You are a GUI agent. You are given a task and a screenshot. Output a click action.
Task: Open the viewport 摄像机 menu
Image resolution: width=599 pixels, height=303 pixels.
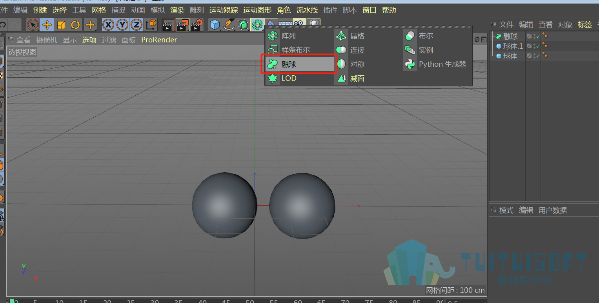pyautogui.click(x=47, y=40)
